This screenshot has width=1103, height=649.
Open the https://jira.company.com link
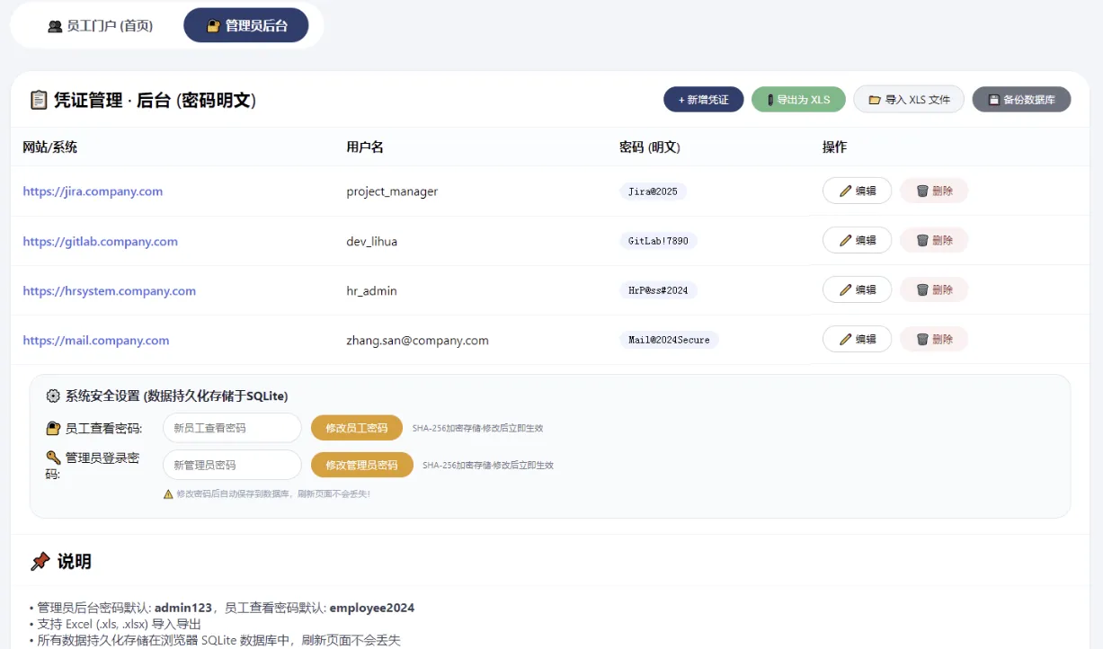click(93, 191)
